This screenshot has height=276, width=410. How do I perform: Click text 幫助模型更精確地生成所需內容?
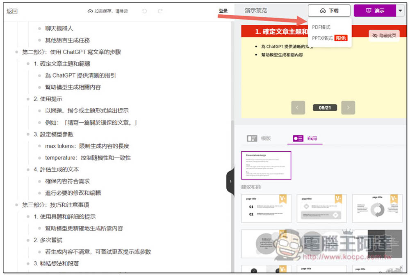pyautogui.click(x=84, y=228)
